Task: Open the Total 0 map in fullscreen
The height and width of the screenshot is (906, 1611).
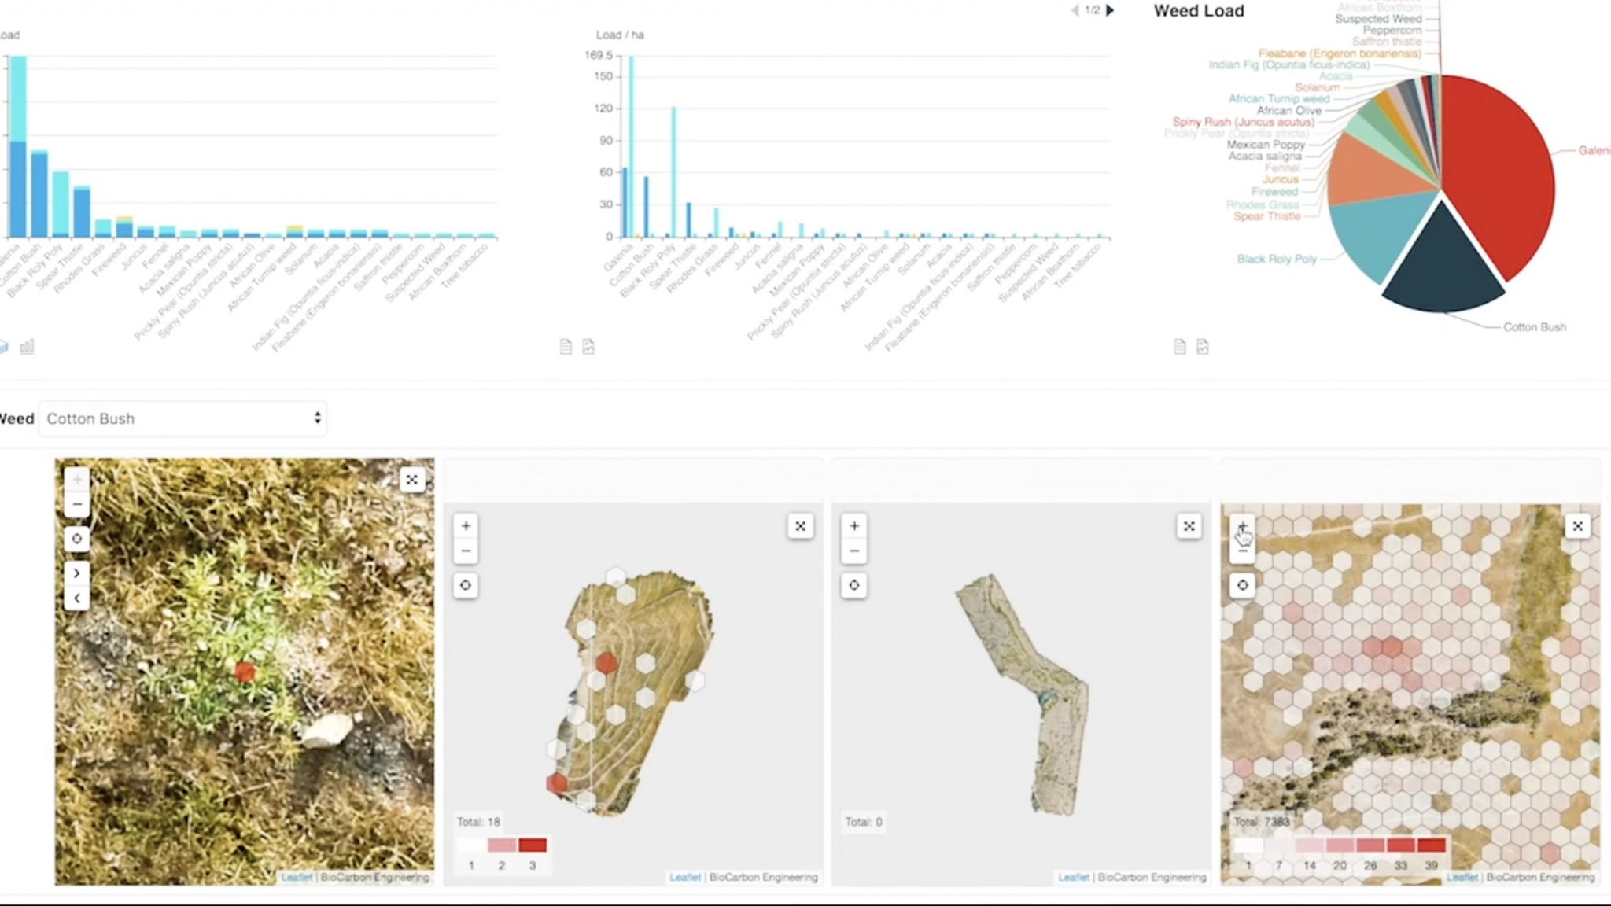Action: click(x=1189, y=526)
